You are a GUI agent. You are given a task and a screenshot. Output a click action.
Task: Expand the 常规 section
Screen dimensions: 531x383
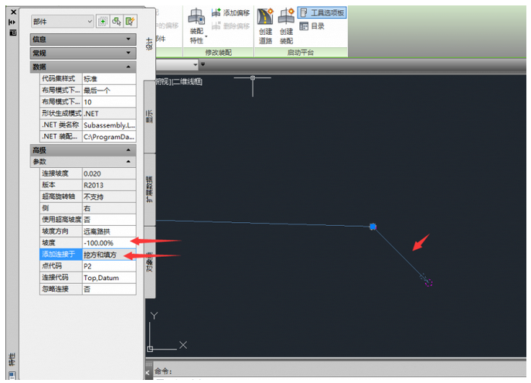[83, 53]
